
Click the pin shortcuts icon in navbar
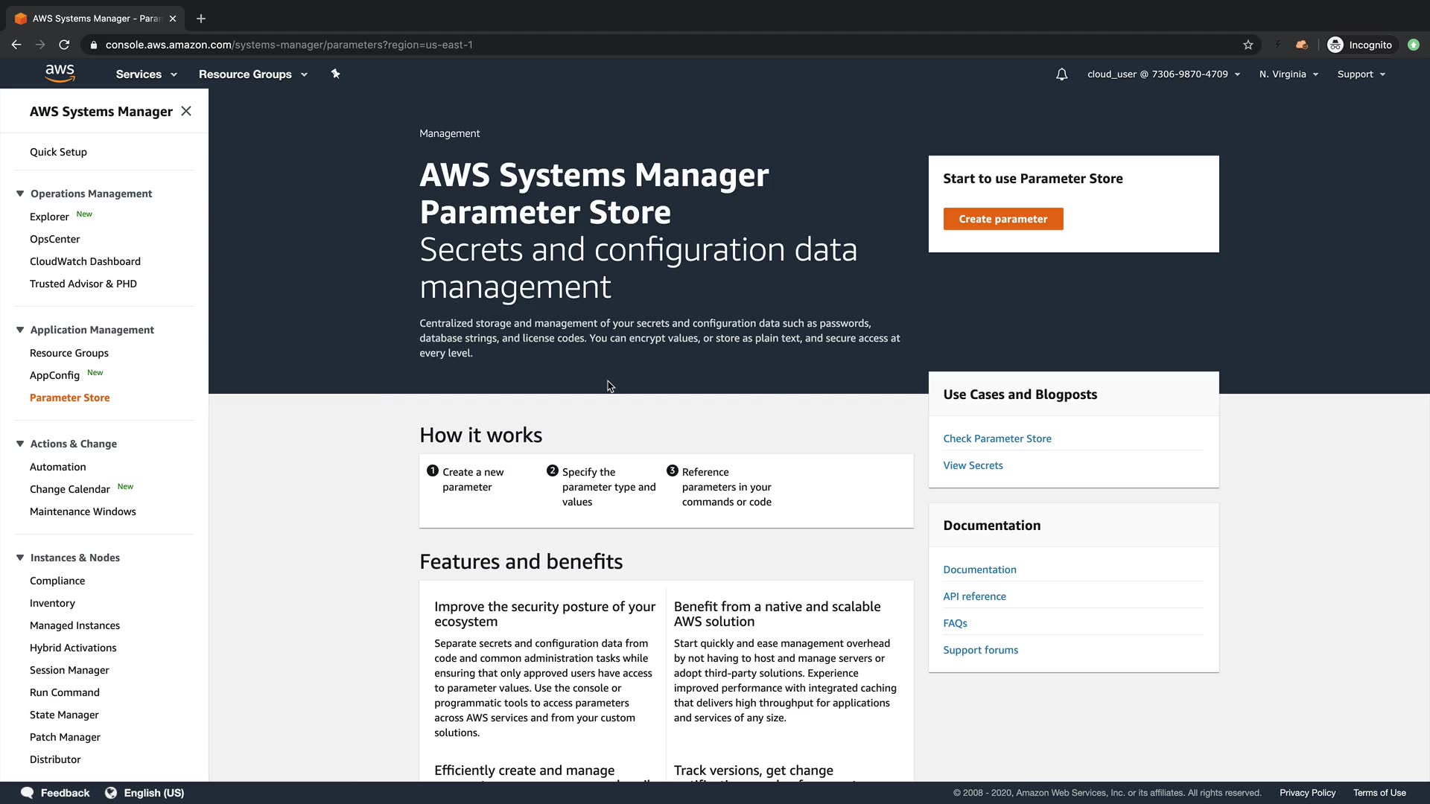coord(335,74)
